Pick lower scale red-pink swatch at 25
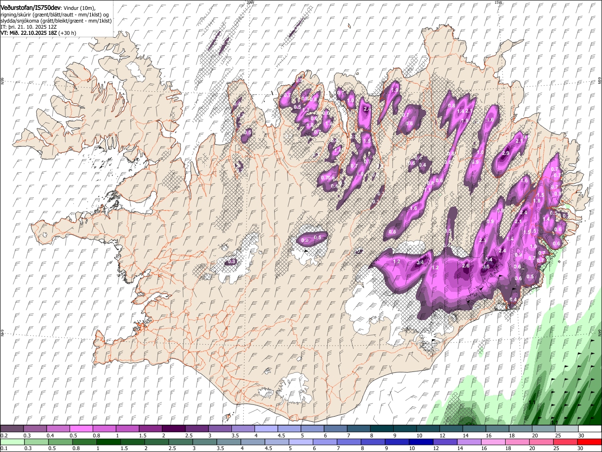The image size is (602, 452). point(564,442)
